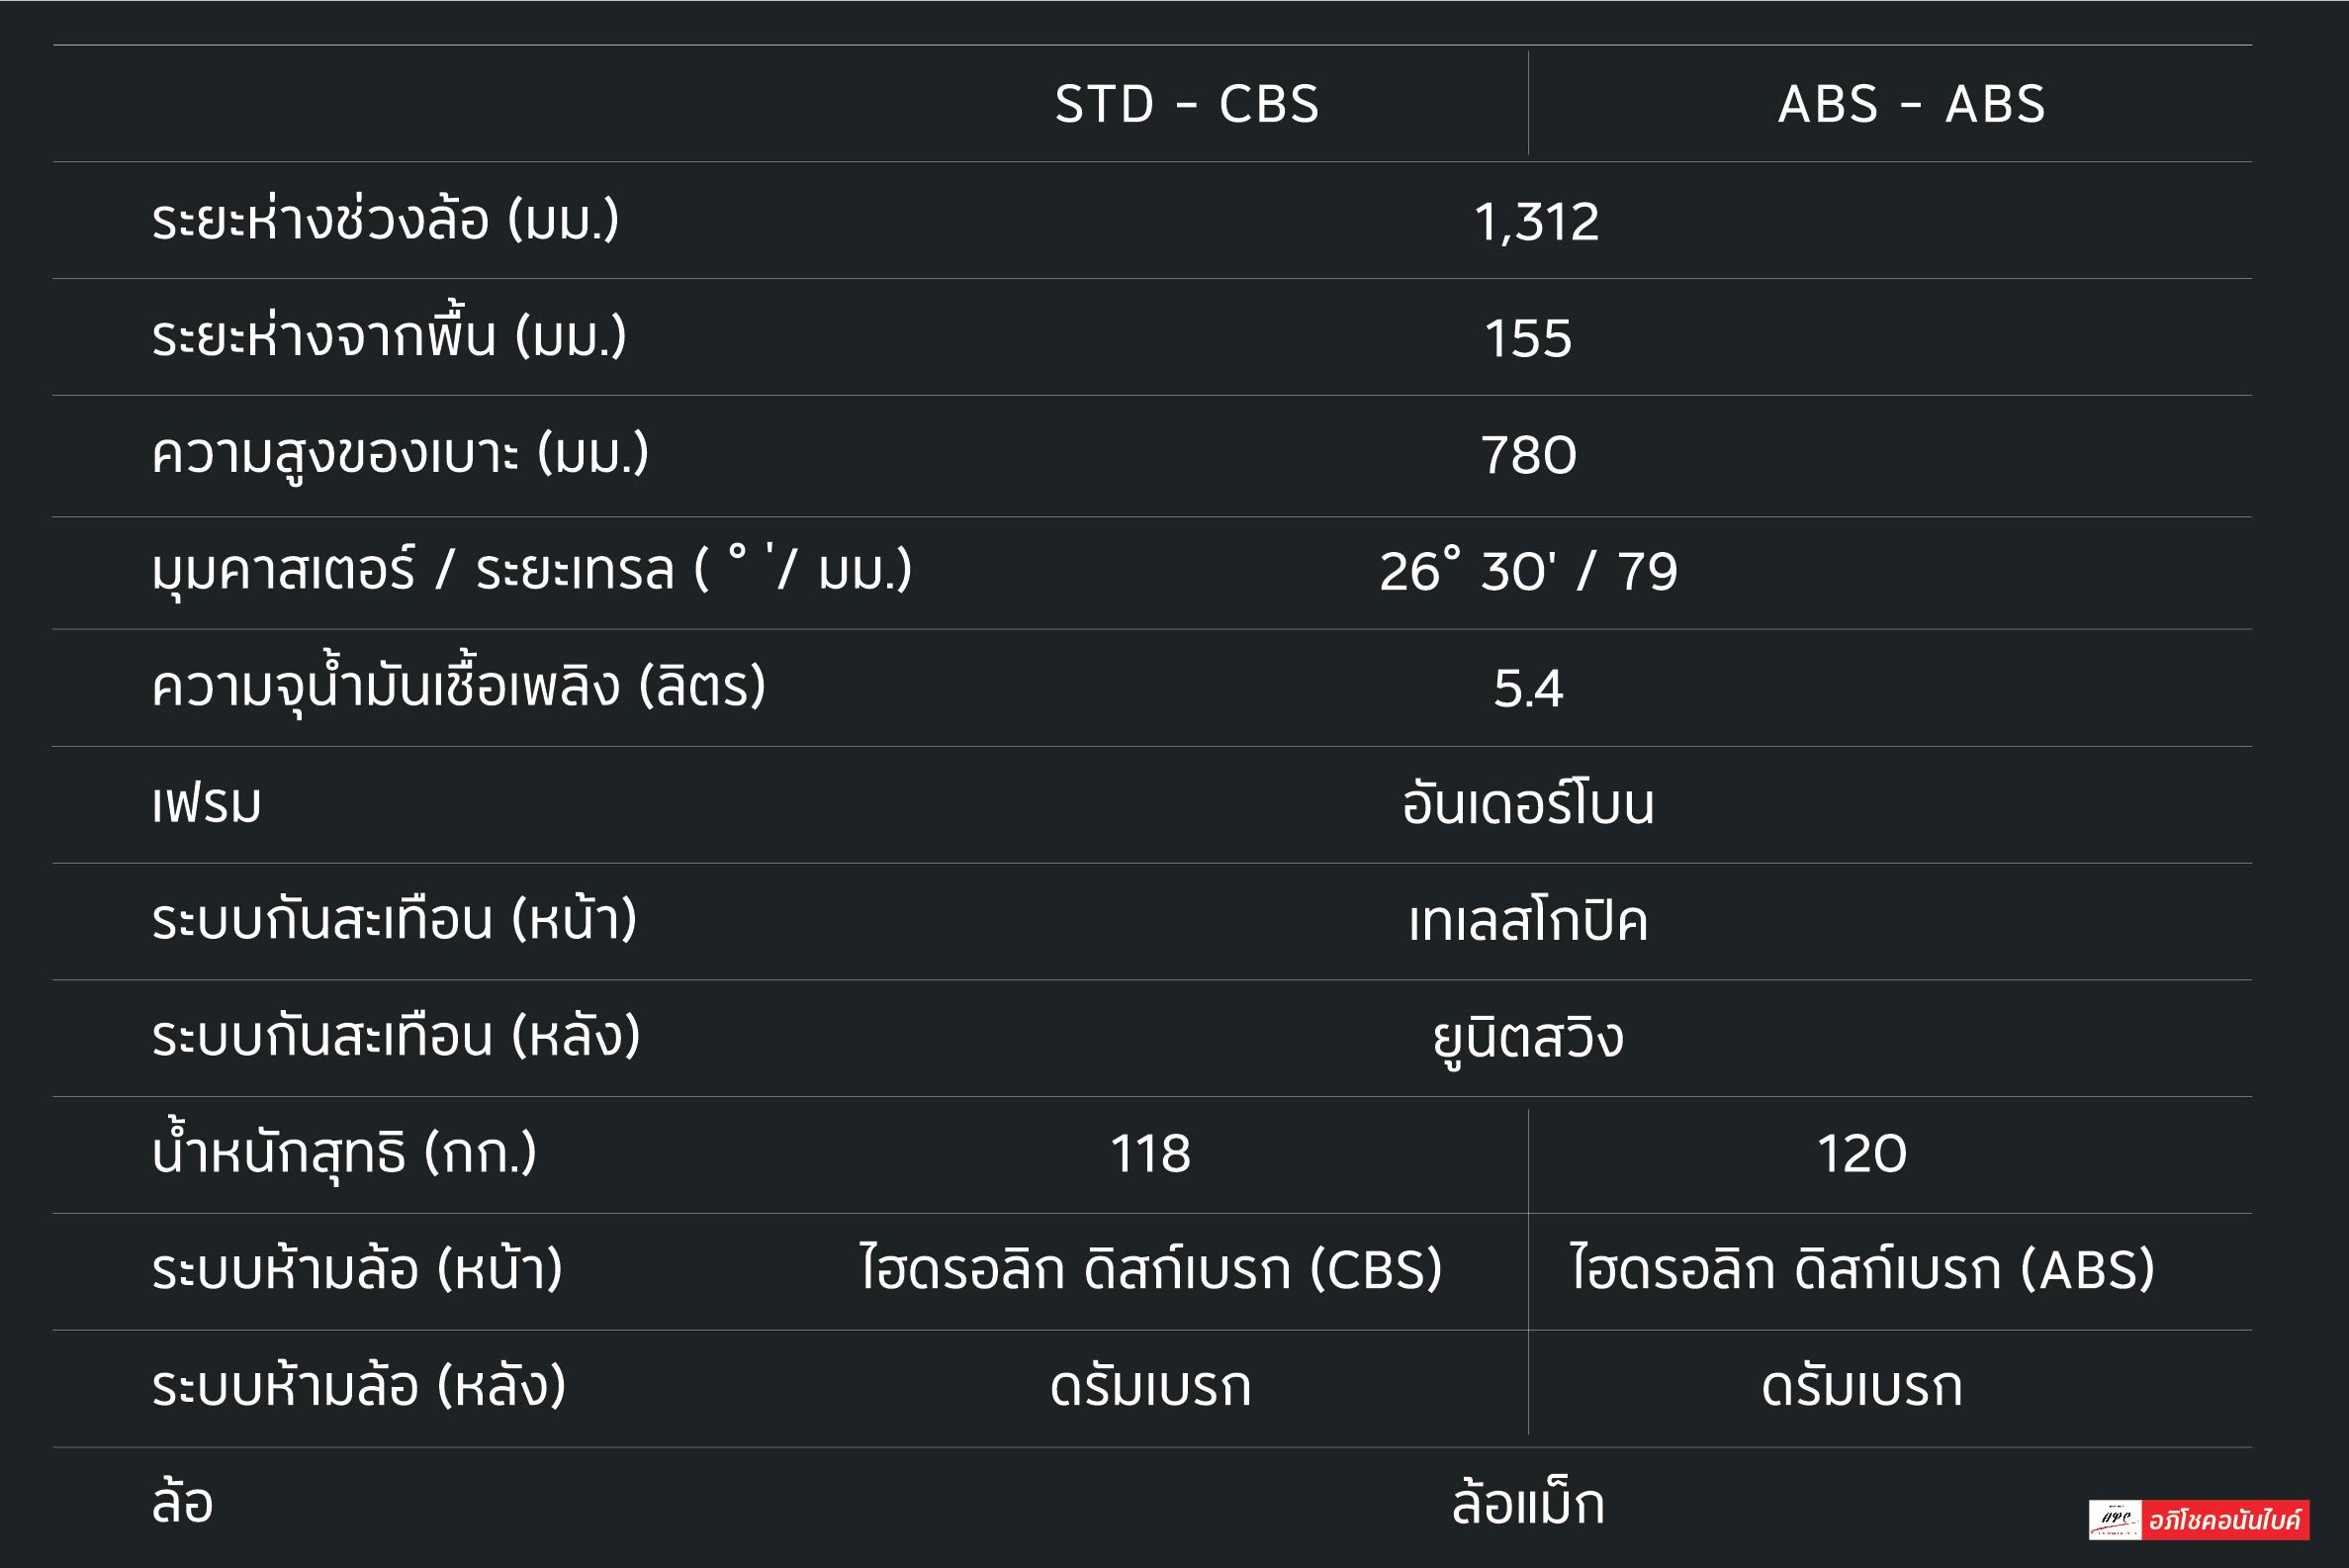
Task: Click the net weight 120 cell
Action: (x=1861, y=1154)
